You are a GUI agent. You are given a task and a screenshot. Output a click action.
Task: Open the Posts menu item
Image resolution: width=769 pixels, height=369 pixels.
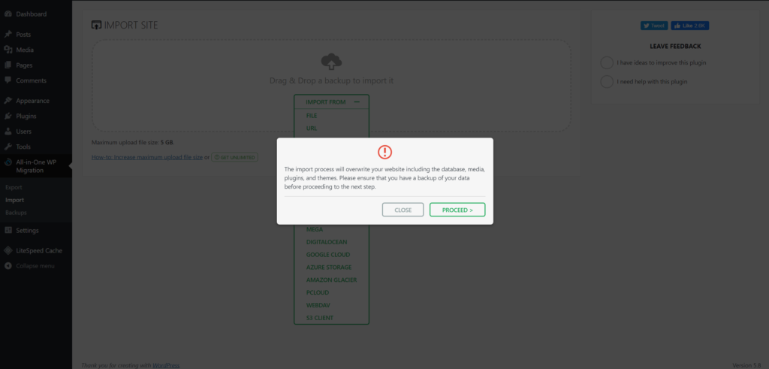click(23, 35)
